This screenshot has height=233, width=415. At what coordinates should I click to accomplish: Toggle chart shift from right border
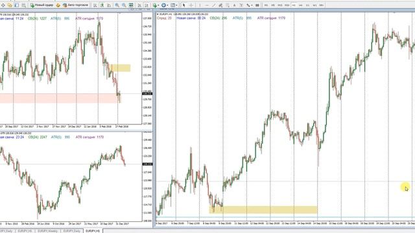tap(147, 5)
